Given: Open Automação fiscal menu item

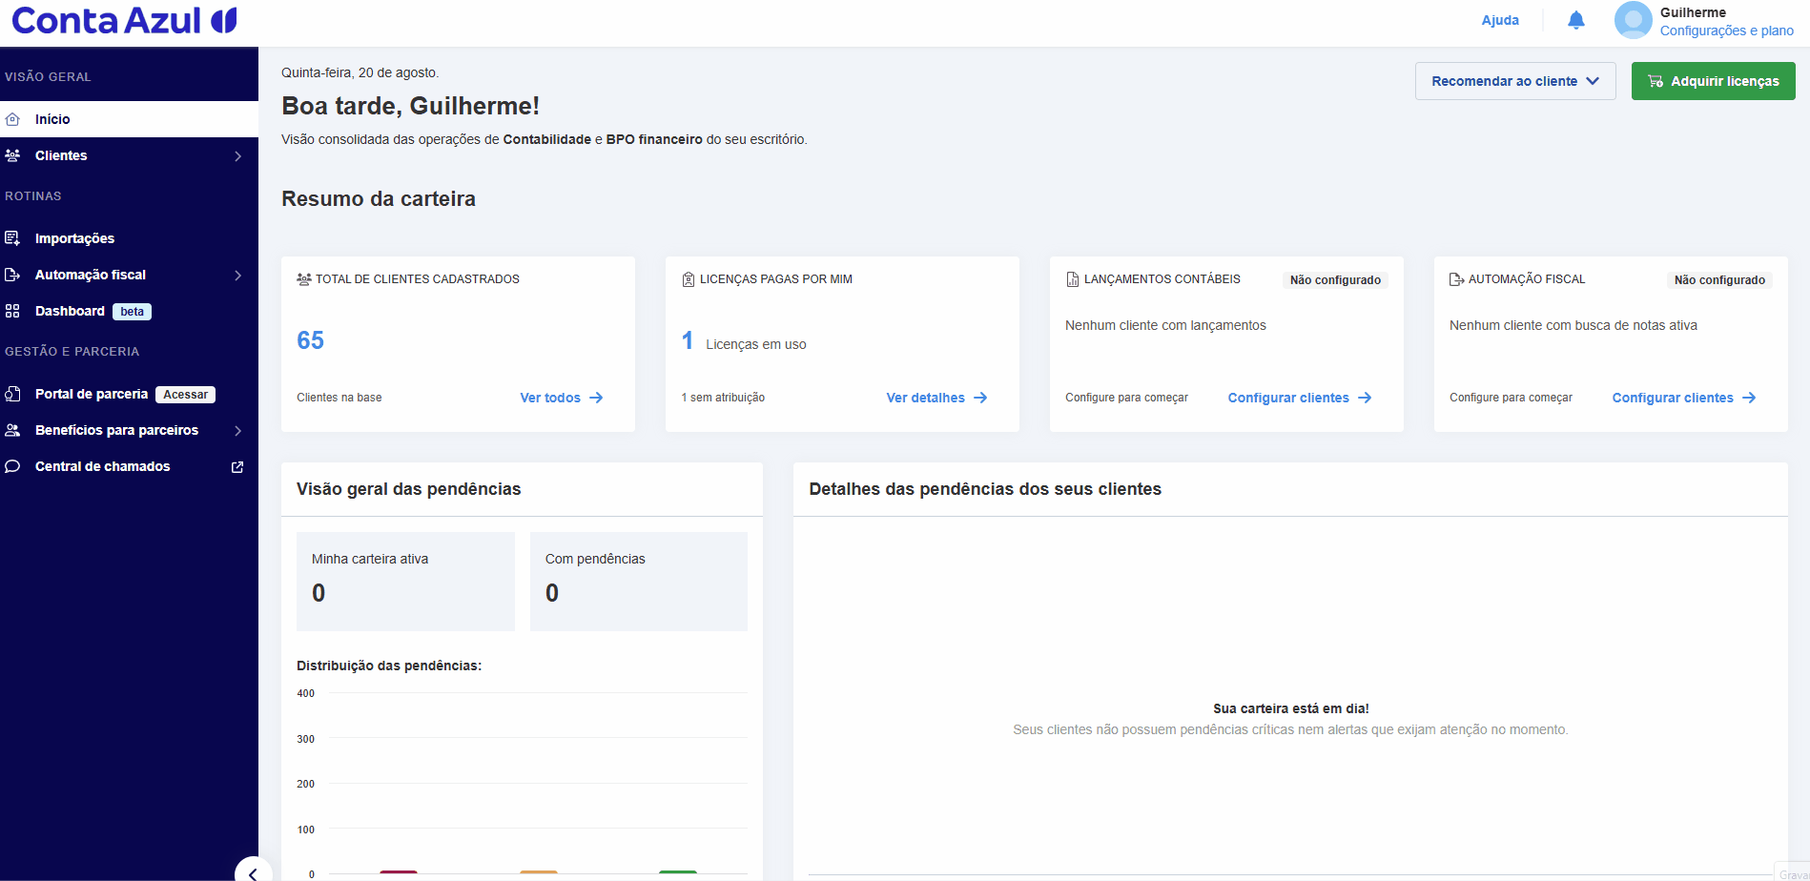Looking at the screenshot, I should click(129, 275).
